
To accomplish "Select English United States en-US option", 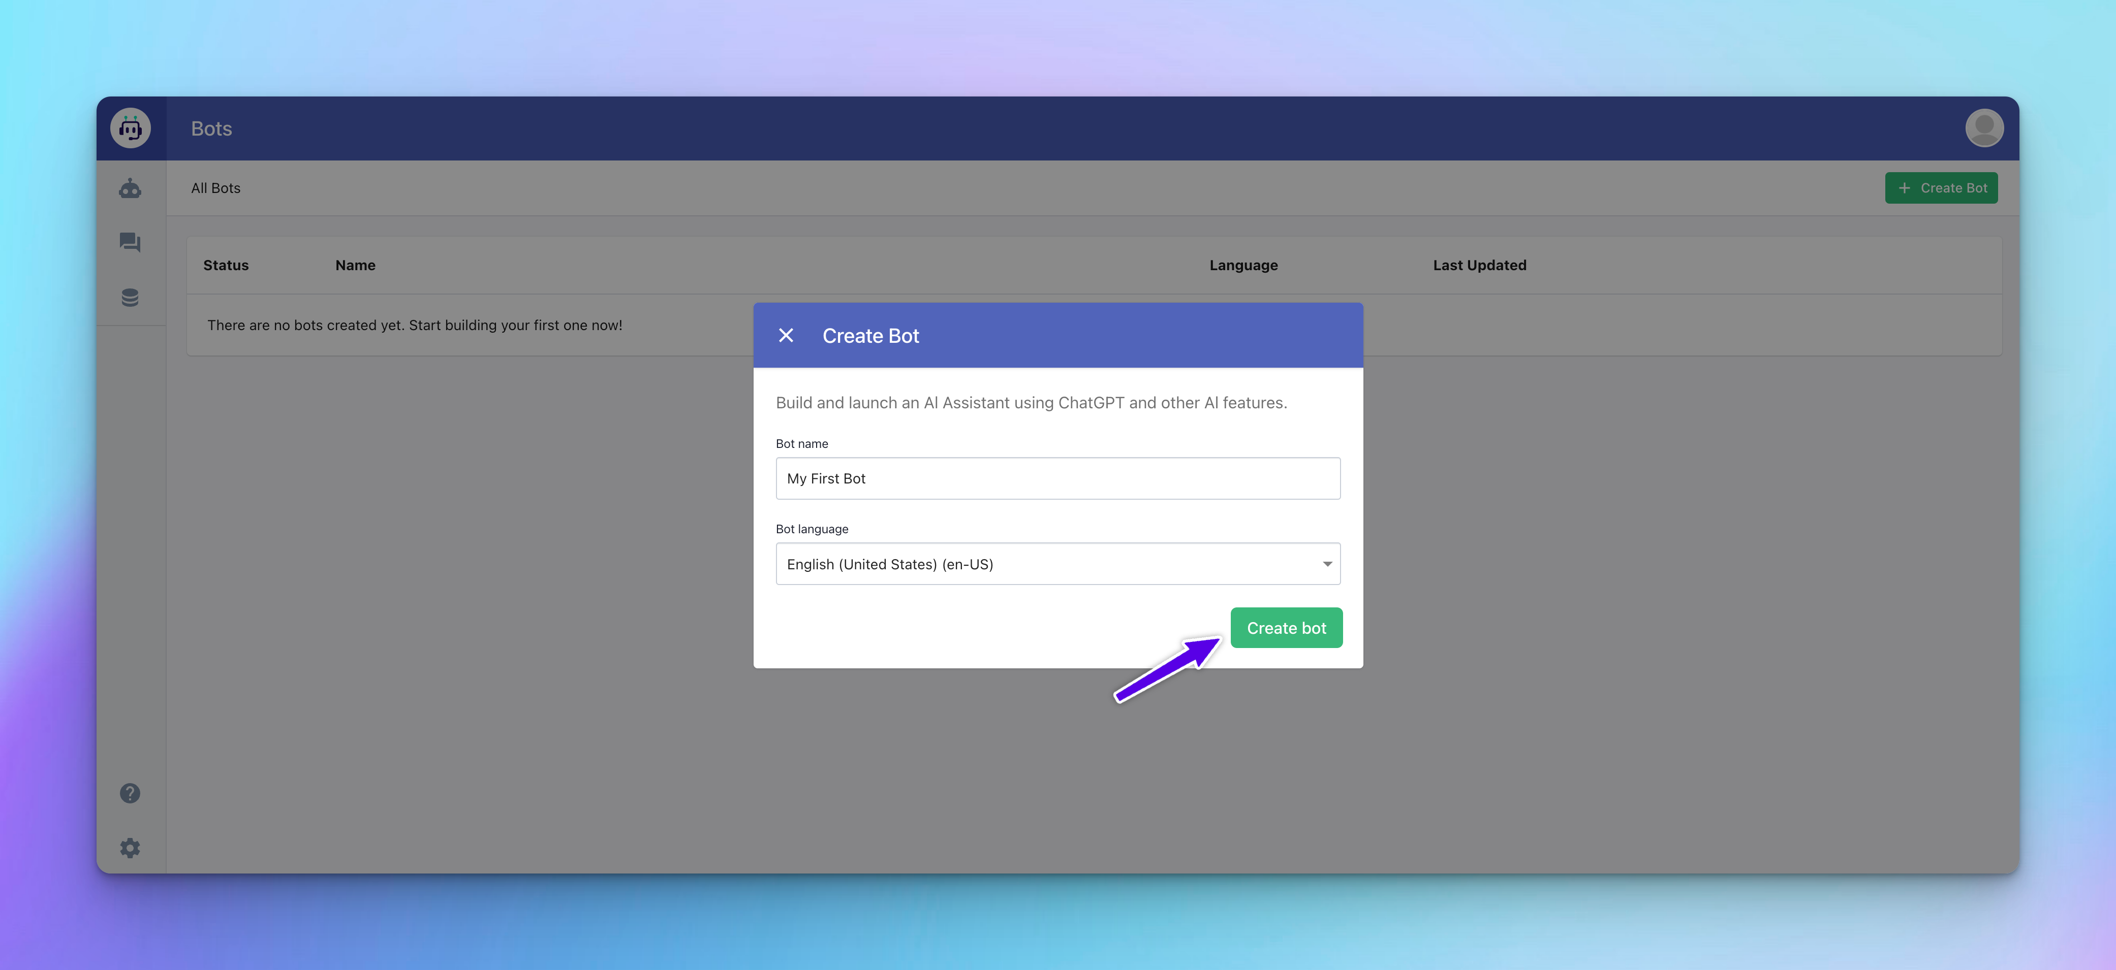I will (1058, 564).
